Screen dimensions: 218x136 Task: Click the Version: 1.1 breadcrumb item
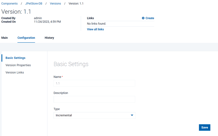(x=76, y=4)
